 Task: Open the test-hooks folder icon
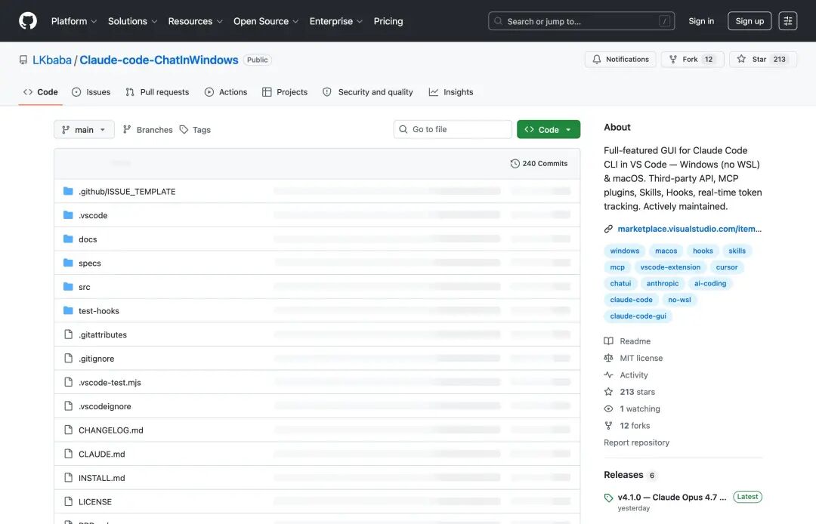coord(68,311)
